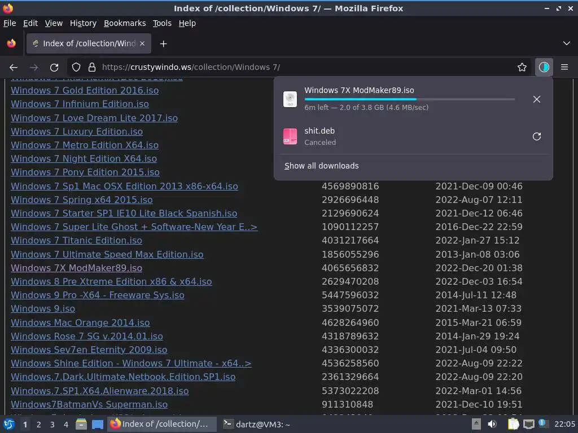Show site security padlock info
578x433 pixels.
coord(92,67)
